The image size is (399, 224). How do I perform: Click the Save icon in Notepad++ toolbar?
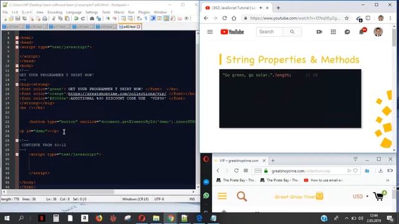point(17,19)
